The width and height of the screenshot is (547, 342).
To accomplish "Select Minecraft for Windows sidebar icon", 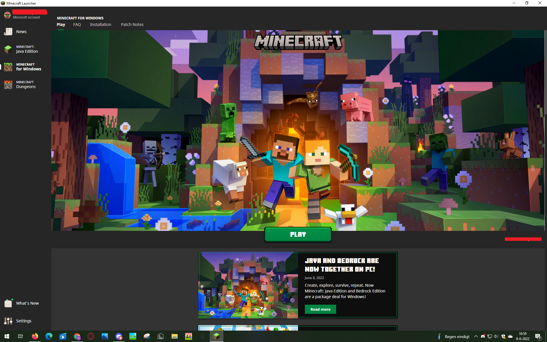I will [8, 67].
